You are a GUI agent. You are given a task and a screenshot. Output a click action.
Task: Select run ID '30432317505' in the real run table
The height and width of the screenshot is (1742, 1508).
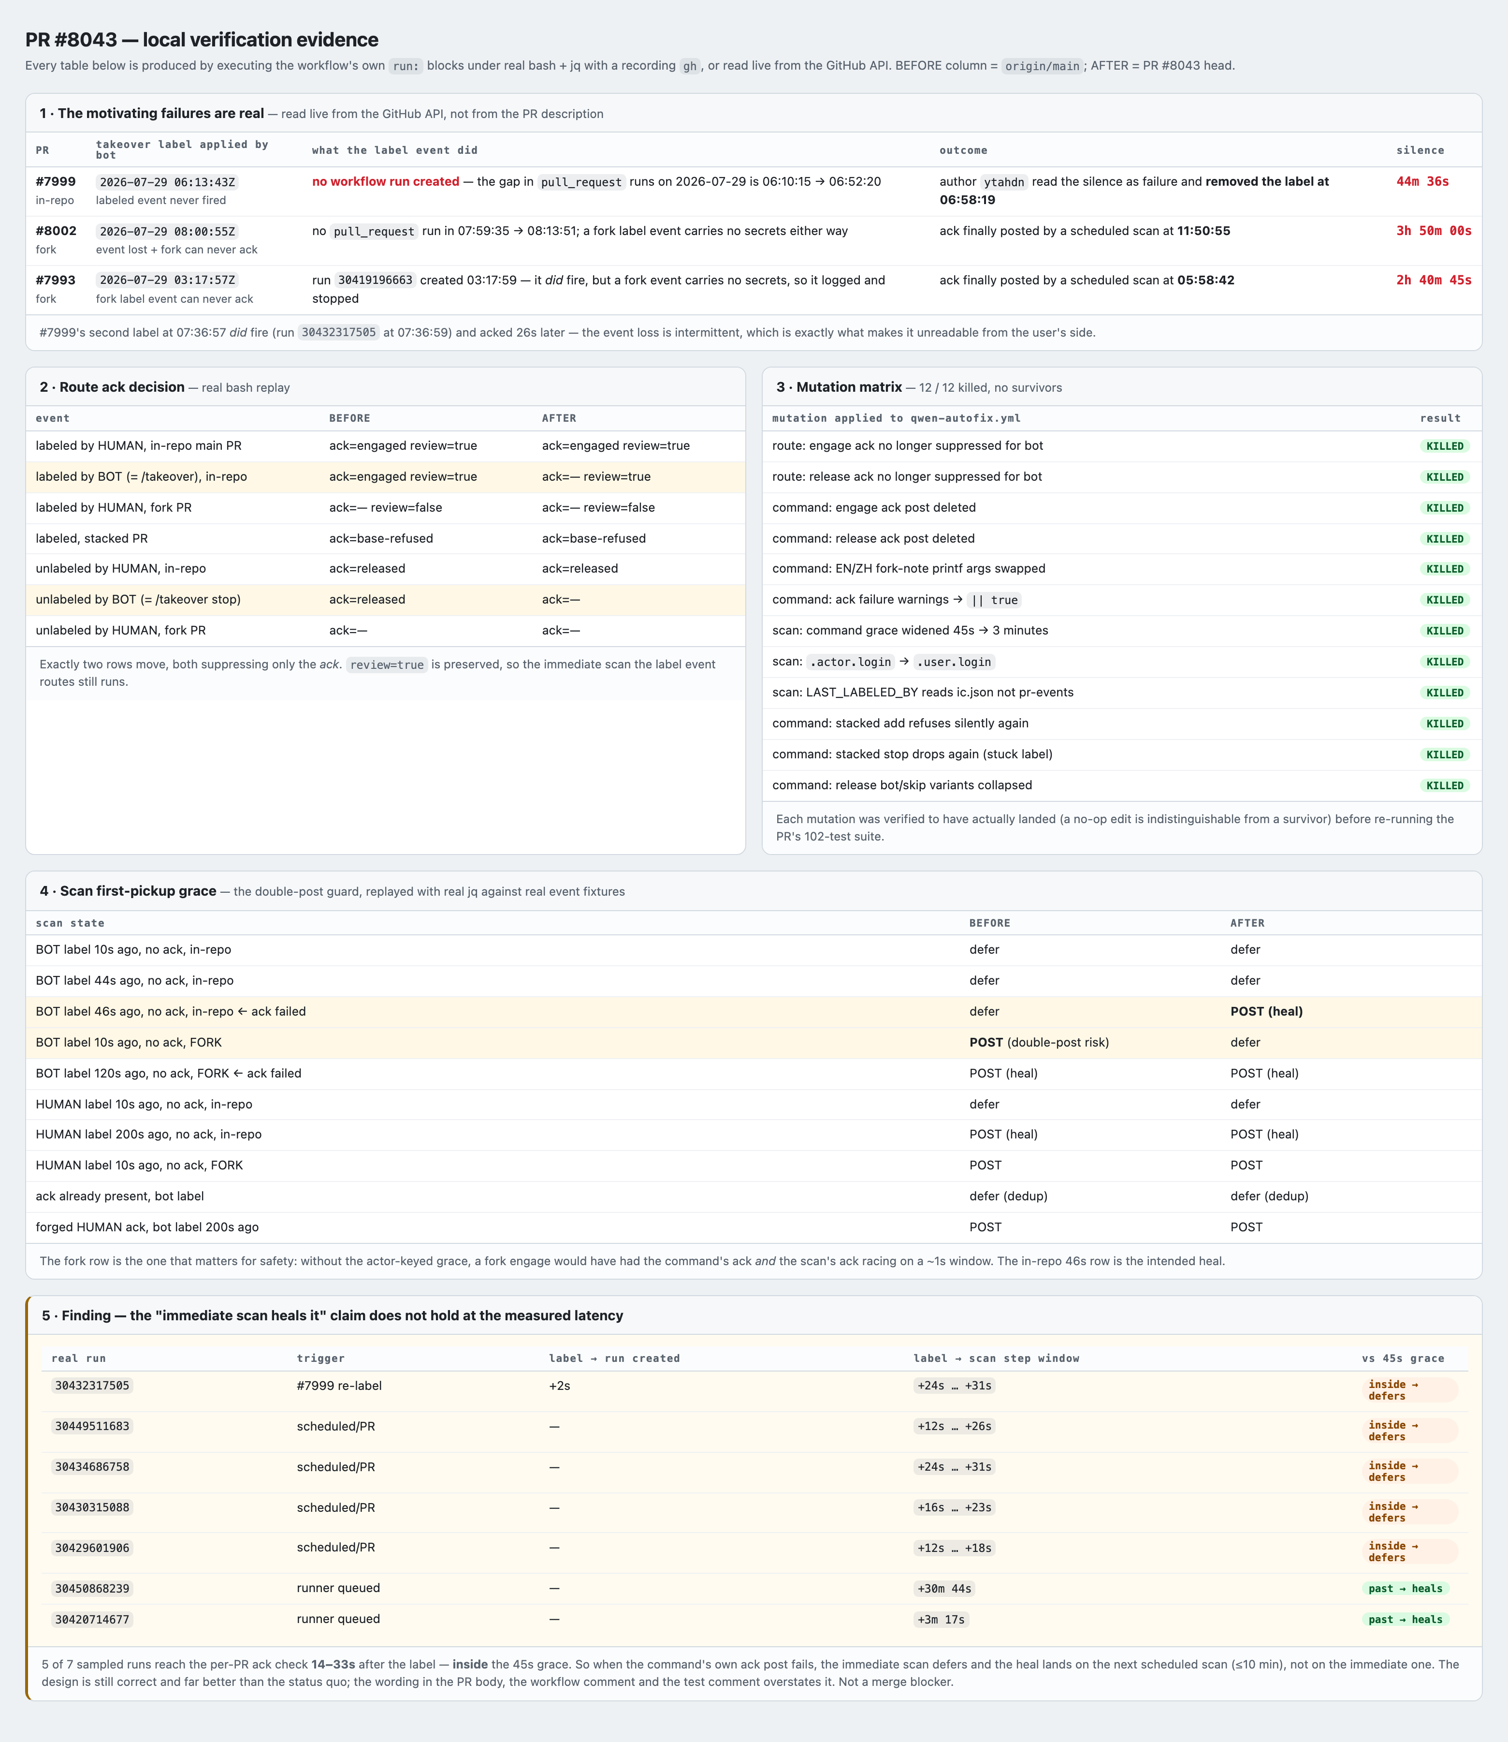[93, 1386]
